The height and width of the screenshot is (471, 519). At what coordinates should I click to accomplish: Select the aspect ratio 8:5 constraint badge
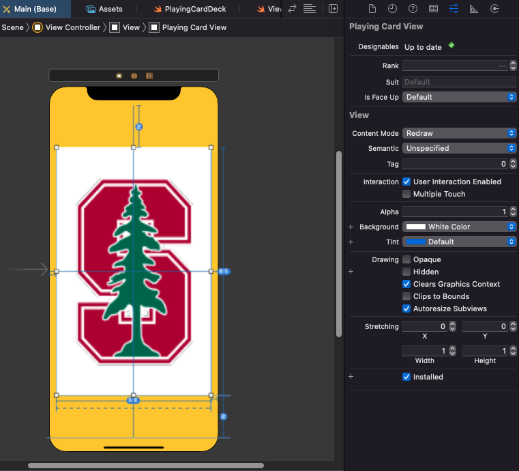224,271
